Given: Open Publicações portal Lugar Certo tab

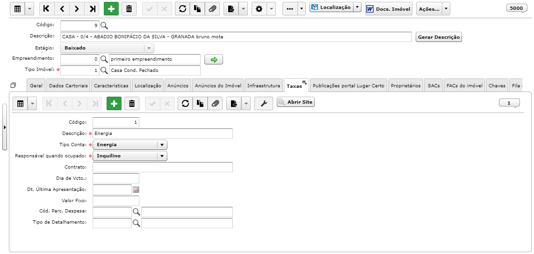Looking at the screenshot, I should [348, 86].
